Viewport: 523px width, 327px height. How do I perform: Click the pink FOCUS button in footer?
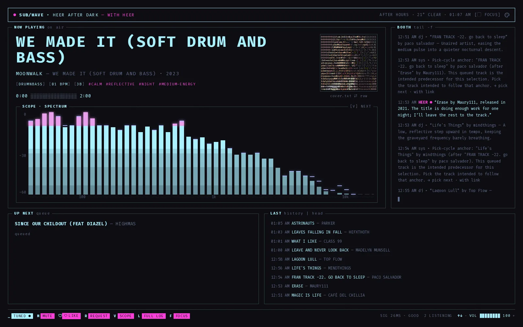[x=182, y=316]
